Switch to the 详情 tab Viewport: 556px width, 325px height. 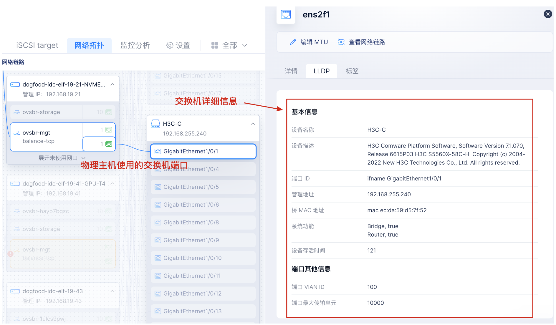(291, 71)
